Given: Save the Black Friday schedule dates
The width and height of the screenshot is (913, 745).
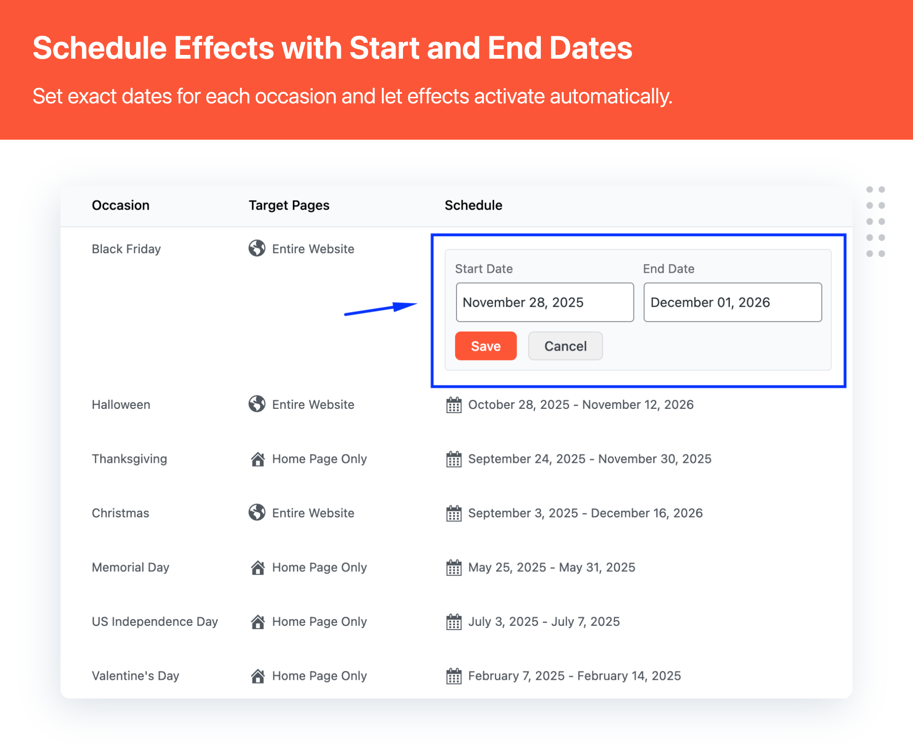Looking at the screenshot, I should [485, 346].
